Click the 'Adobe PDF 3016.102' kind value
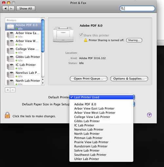164x167 pixels. [x=92, y=58]
